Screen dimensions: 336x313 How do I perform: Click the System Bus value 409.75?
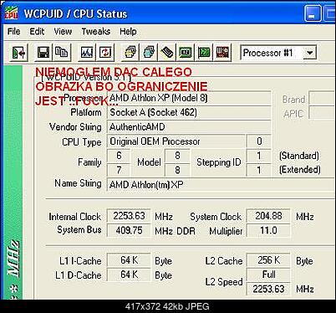tap(129, 230)
